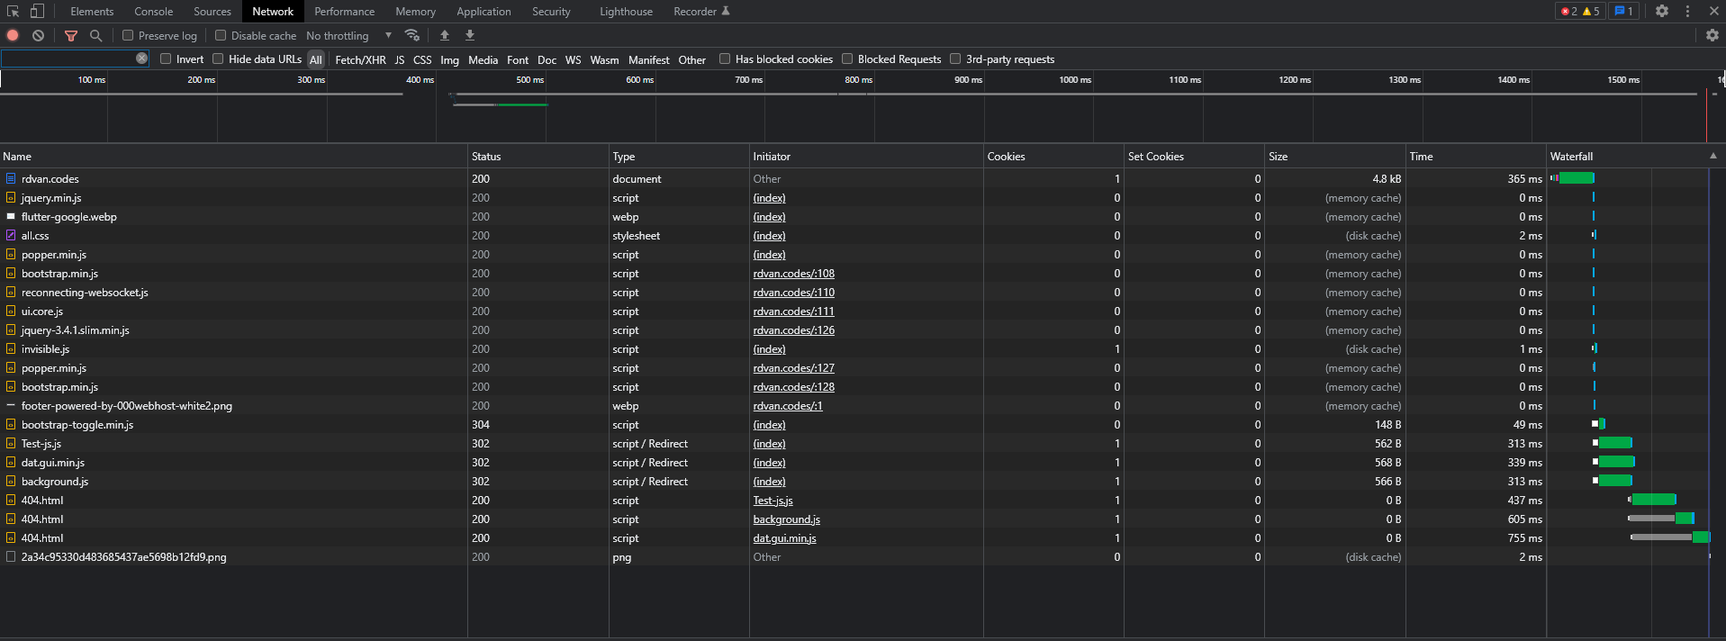Screen dimensions: 1726x641
Task: Sort by Name column header
Action: pos(233,156)
